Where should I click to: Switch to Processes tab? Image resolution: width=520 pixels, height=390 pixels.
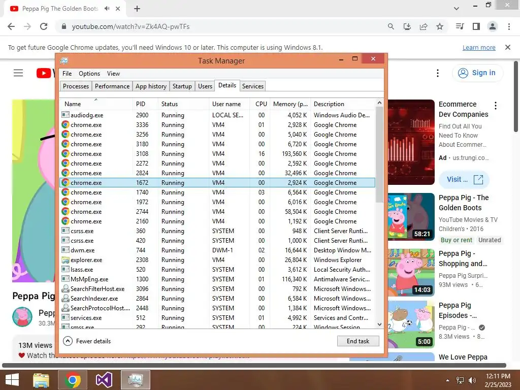tap(76, 86)
